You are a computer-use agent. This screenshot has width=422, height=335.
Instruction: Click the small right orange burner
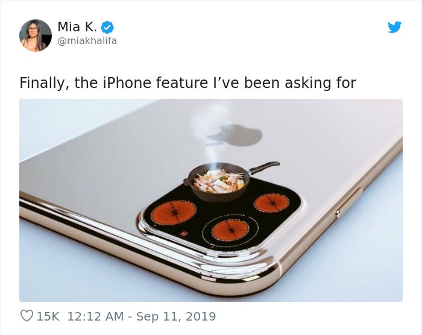(271, 203)
